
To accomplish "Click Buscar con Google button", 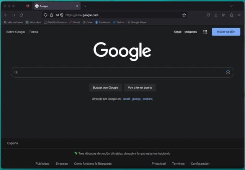I will (x=106, y=88).
